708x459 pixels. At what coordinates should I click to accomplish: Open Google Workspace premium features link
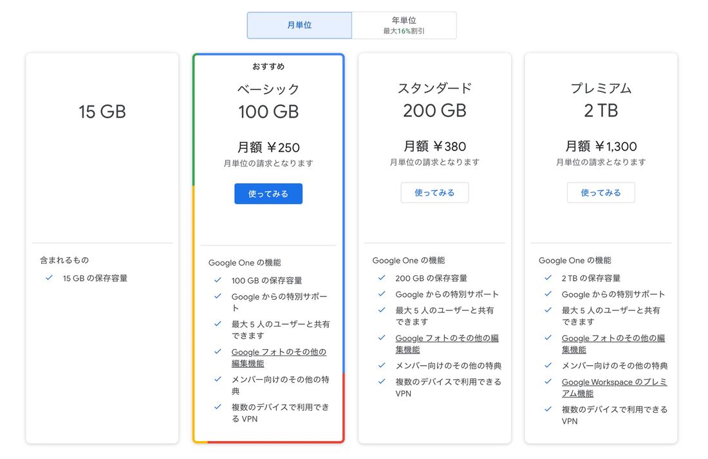tap(614, 387)
